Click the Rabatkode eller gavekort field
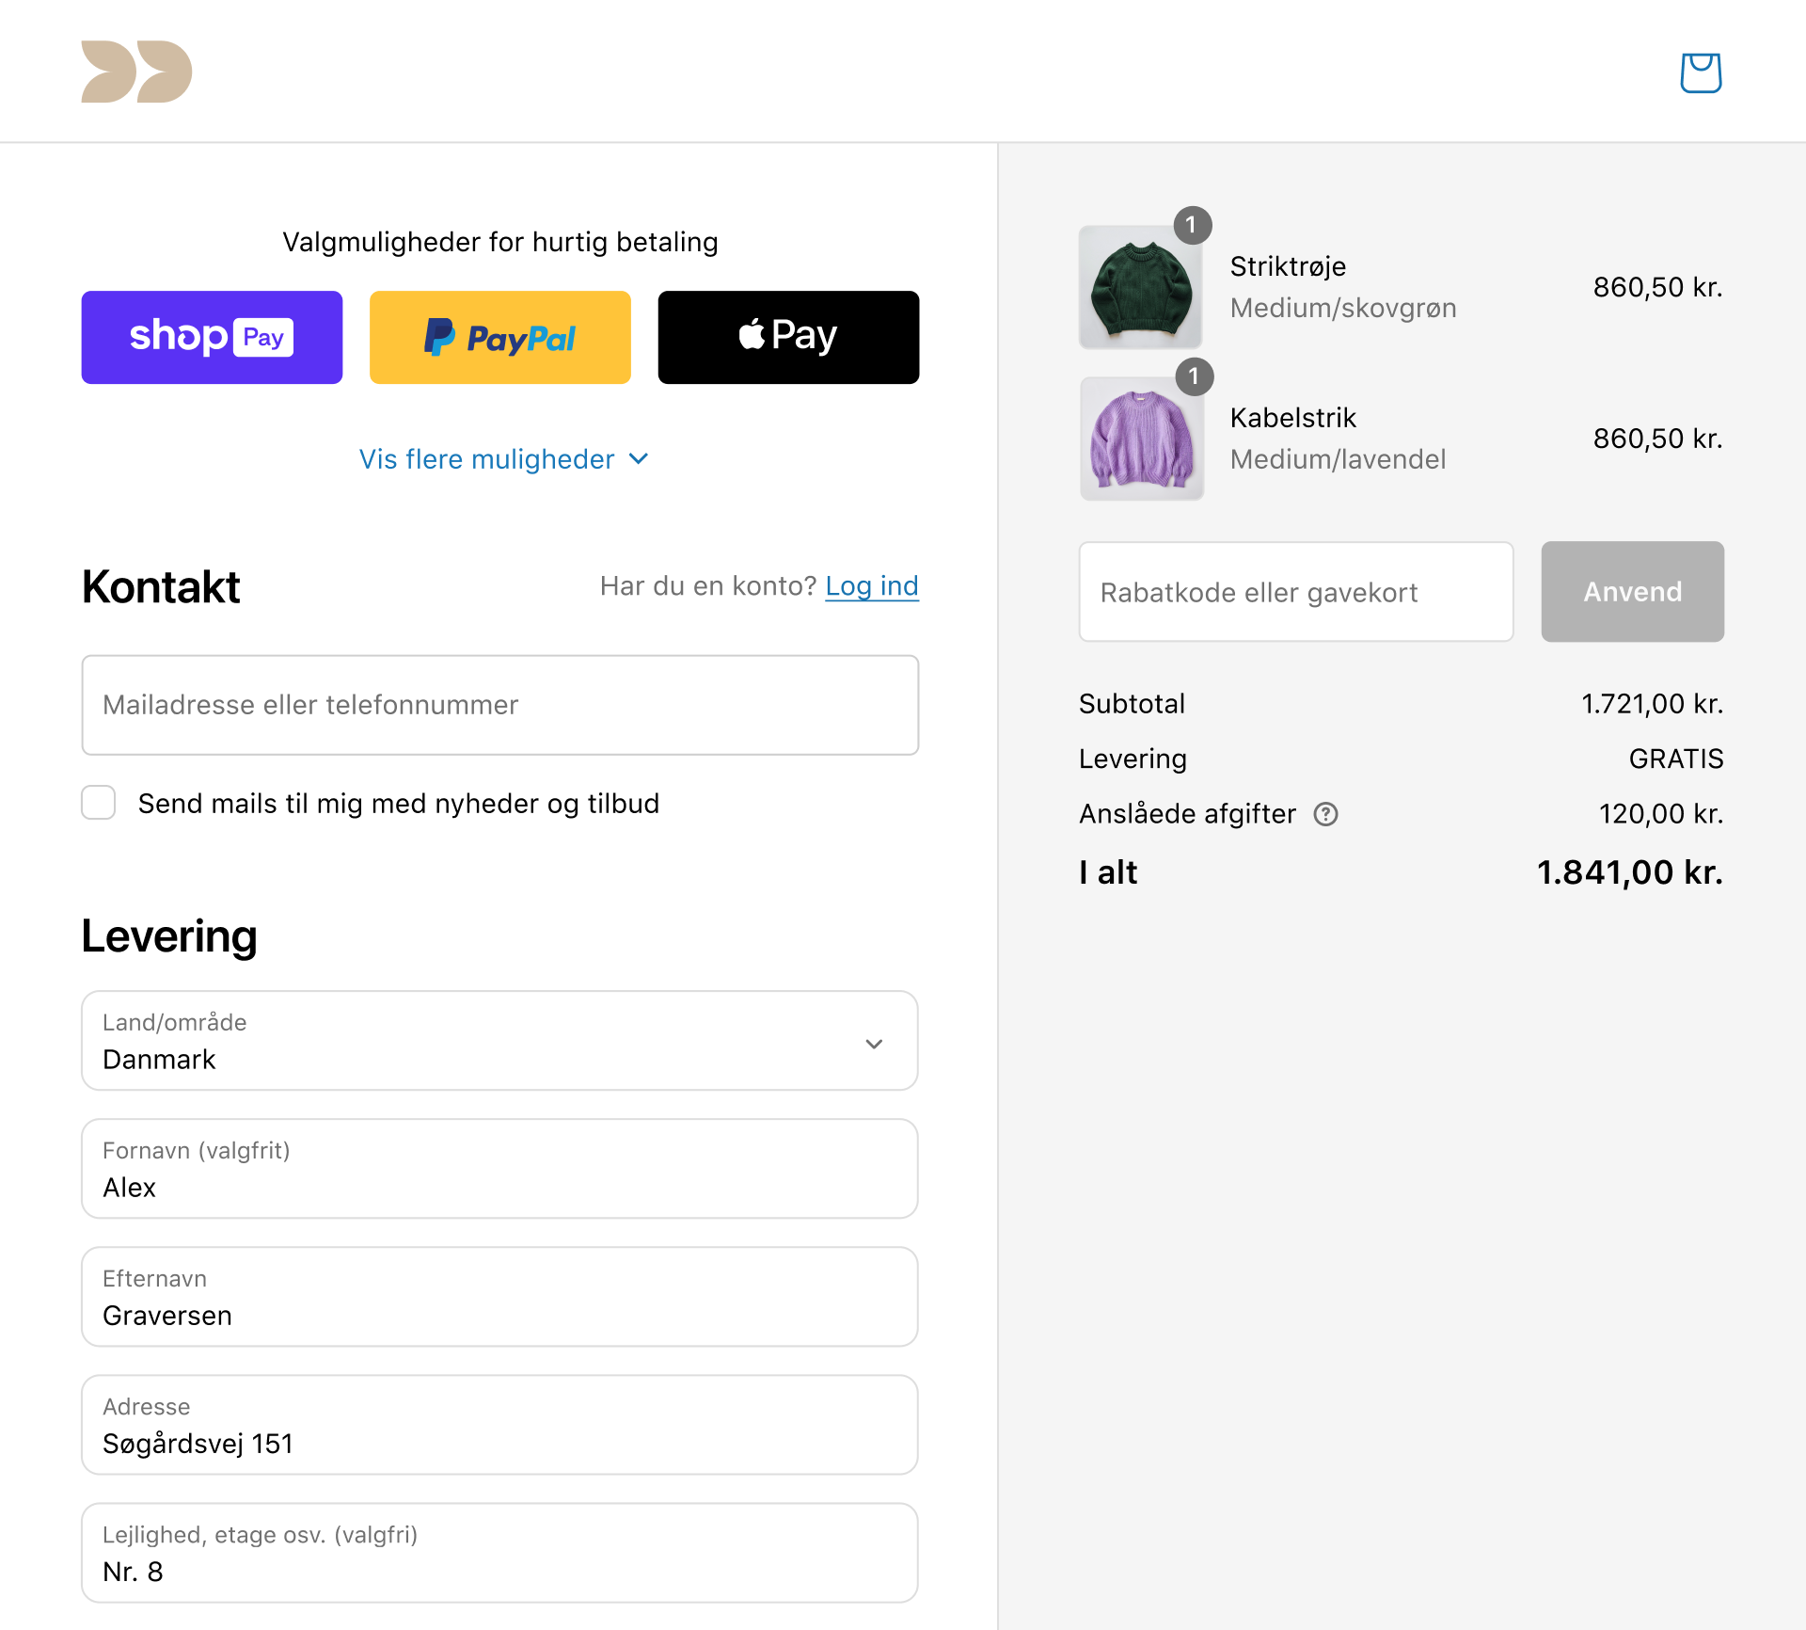1806x1630 pixels. 1296,592
